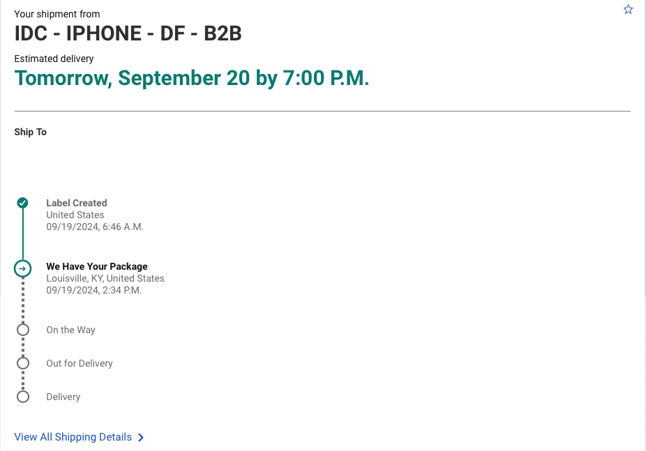Click the Ship To section heading

click(31, 132)
